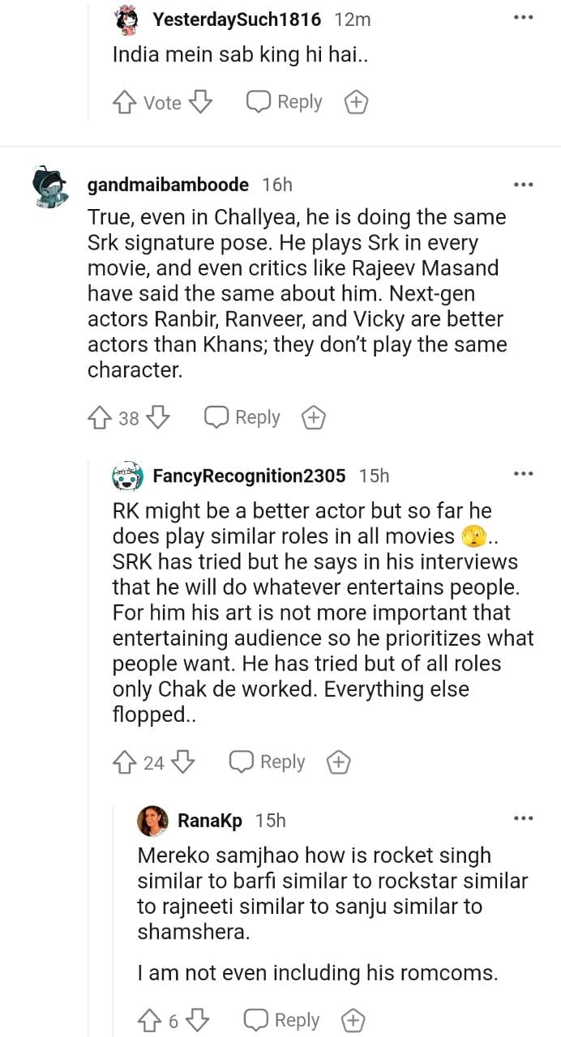Image resolution: width=561 pixels, height=1037 pixels.
Task: Reply to RanaKp's comment
Action: pos(282,1020)
